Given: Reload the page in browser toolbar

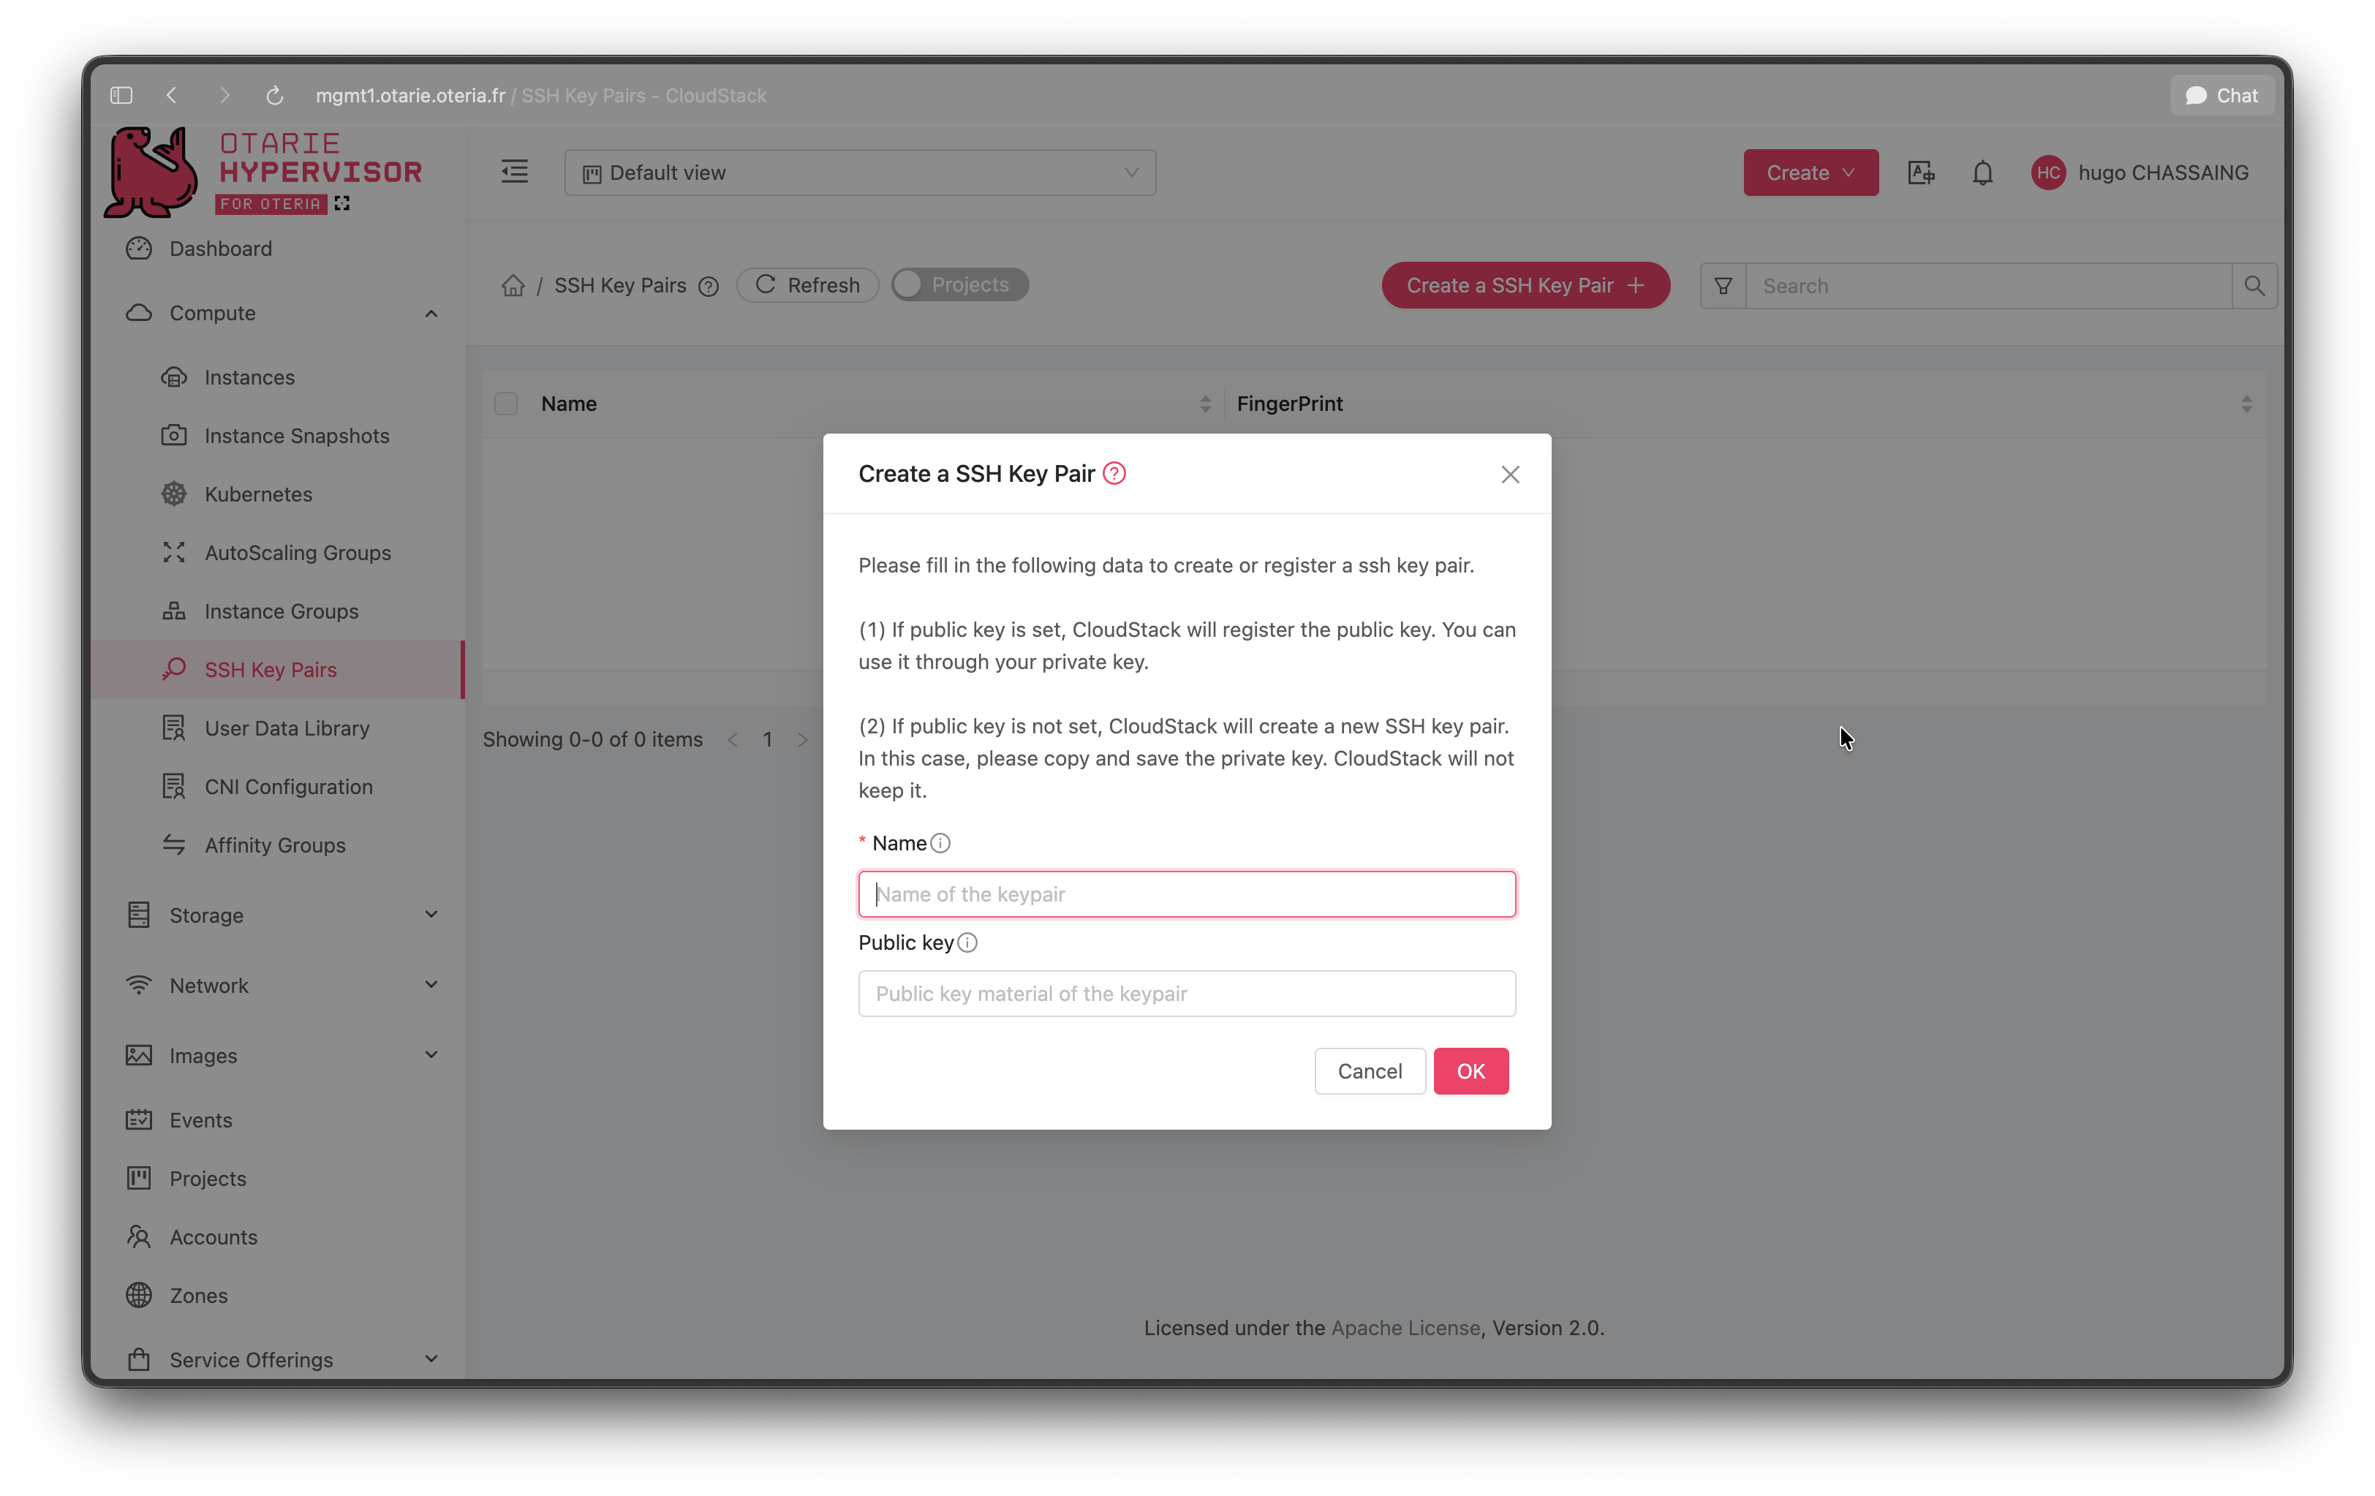Looking at the screenshot, I should coord(274,96).
